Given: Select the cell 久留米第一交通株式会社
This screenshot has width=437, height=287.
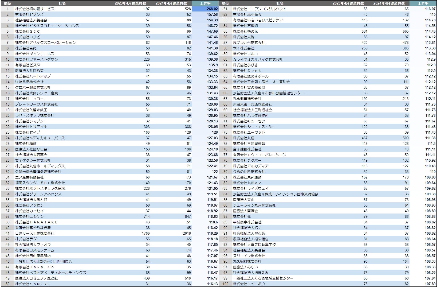Looking at the screenshot, I should click(x=253, y=104).
